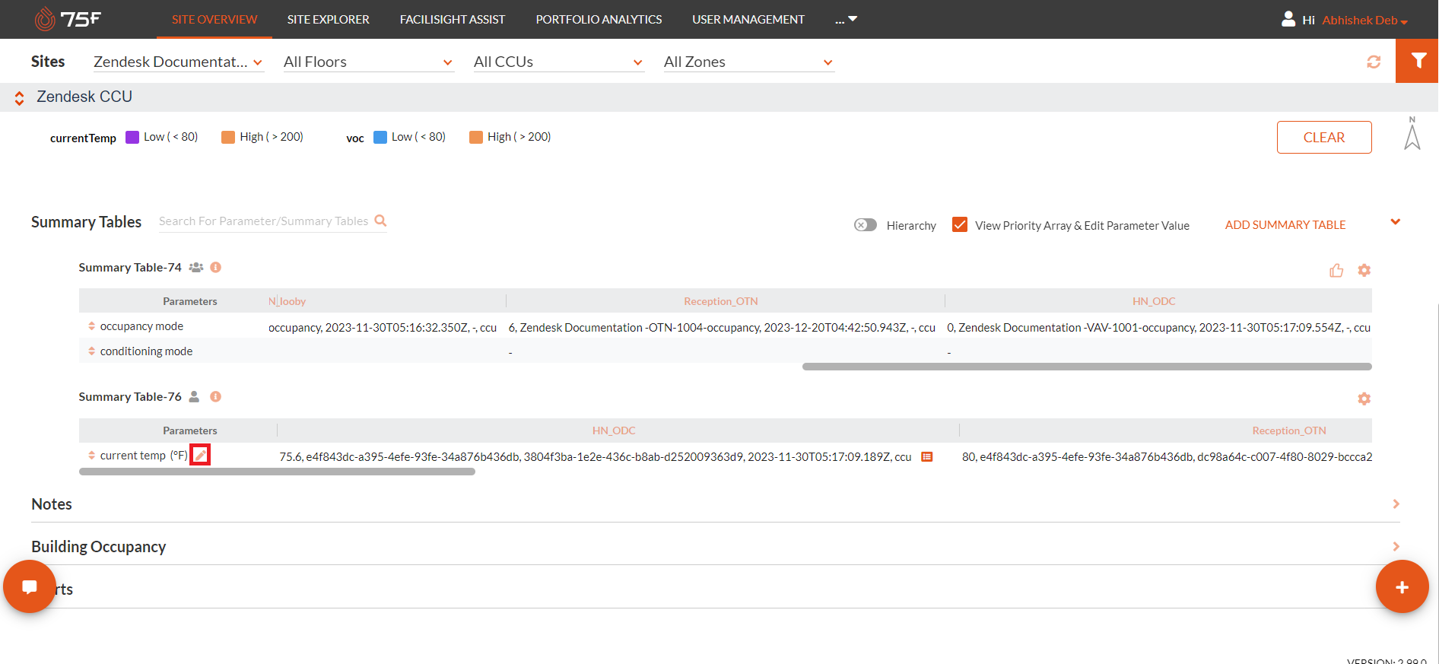
Task: Open the All CCUs dropdown
Action: pyautogui.click(x=558, y=62)
